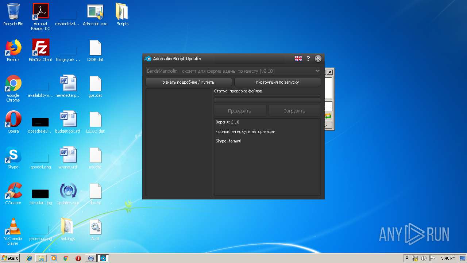Switch to the last taskbar window button
Viewport: 467px width, 263px height.
103,258
